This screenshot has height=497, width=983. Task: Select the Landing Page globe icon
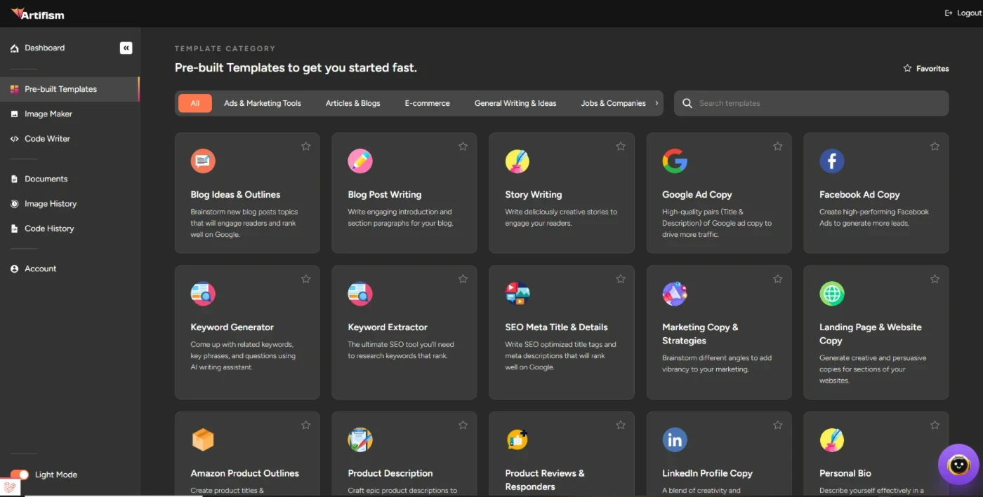[x=832, y=294]
